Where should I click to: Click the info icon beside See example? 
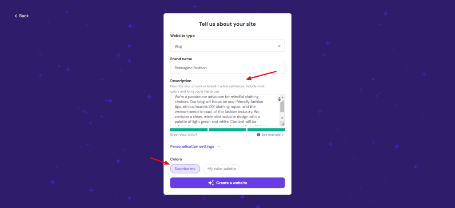(259, 135)
